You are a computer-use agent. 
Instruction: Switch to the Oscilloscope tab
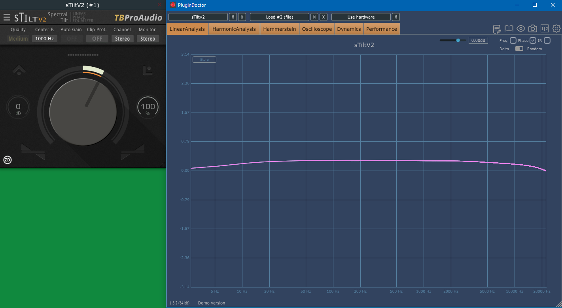click(317, 29)
